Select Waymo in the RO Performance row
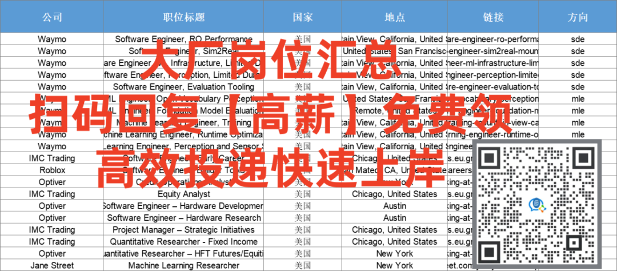617x271 pixels. [x=52, y=39]
